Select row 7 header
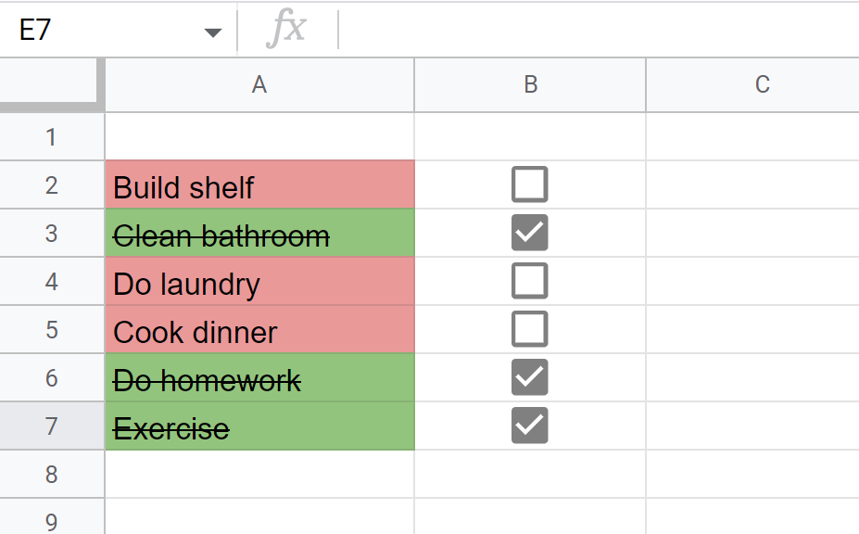 pyautogui.click(x=52, y=426)
